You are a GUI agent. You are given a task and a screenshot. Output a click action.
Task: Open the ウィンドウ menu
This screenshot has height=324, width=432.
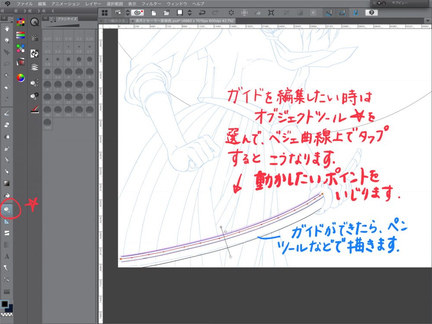point(177,4)
